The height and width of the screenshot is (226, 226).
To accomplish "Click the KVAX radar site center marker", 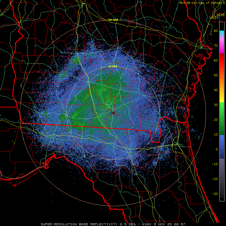I will tap(113, 113).
